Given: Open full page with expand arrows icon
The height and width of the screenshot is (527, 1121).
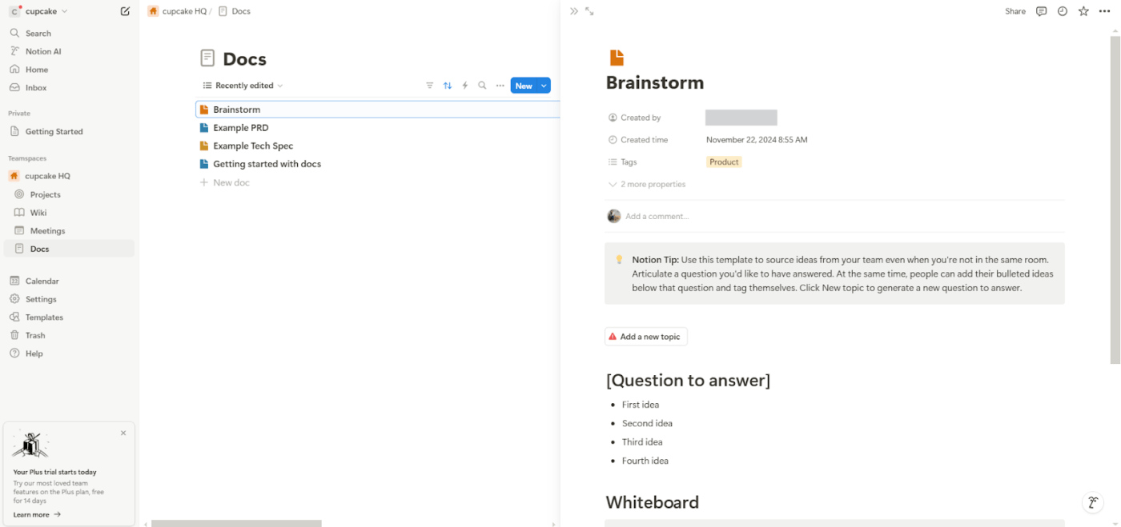Looking at the screenshot, I should (589, 11).
